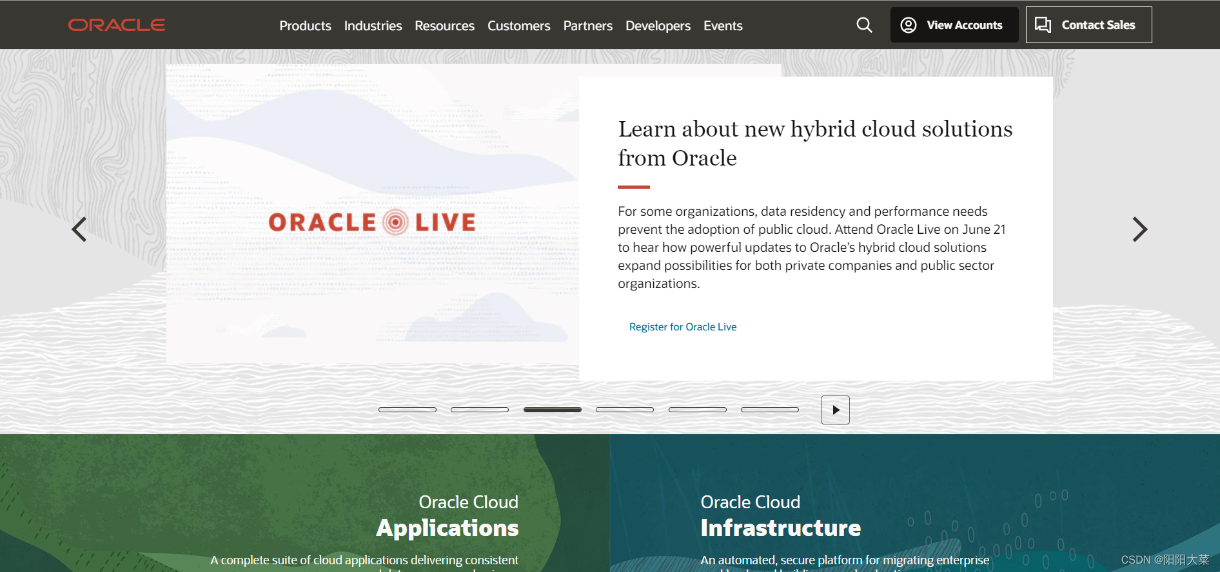Screen dimensions: 1220x572
Task: Open the Industries menu
Action: [373, 26]
